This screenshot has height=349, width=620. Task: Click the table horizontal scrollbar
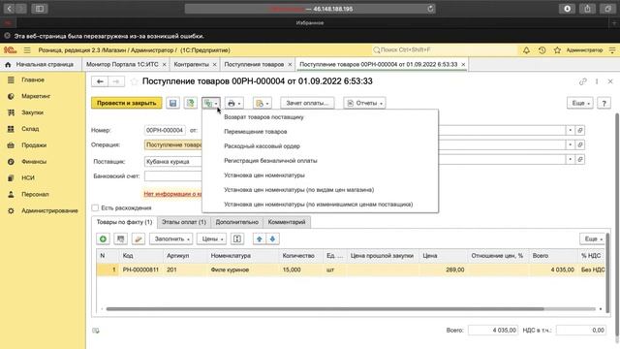pyautogui.click(x=325, y=309)
